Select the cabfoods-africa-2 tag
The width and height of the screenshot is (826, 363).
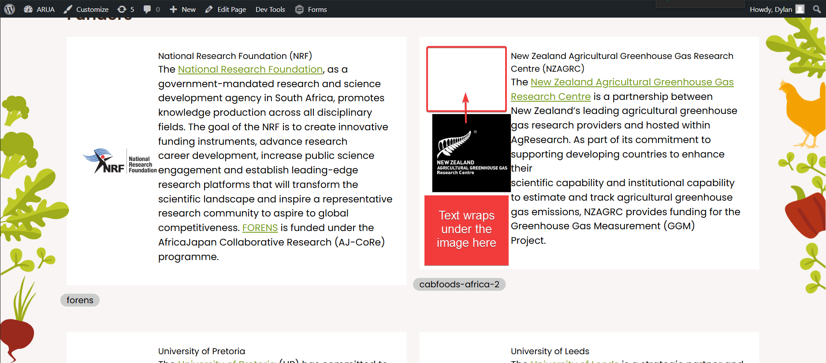[x=459, y=284]
